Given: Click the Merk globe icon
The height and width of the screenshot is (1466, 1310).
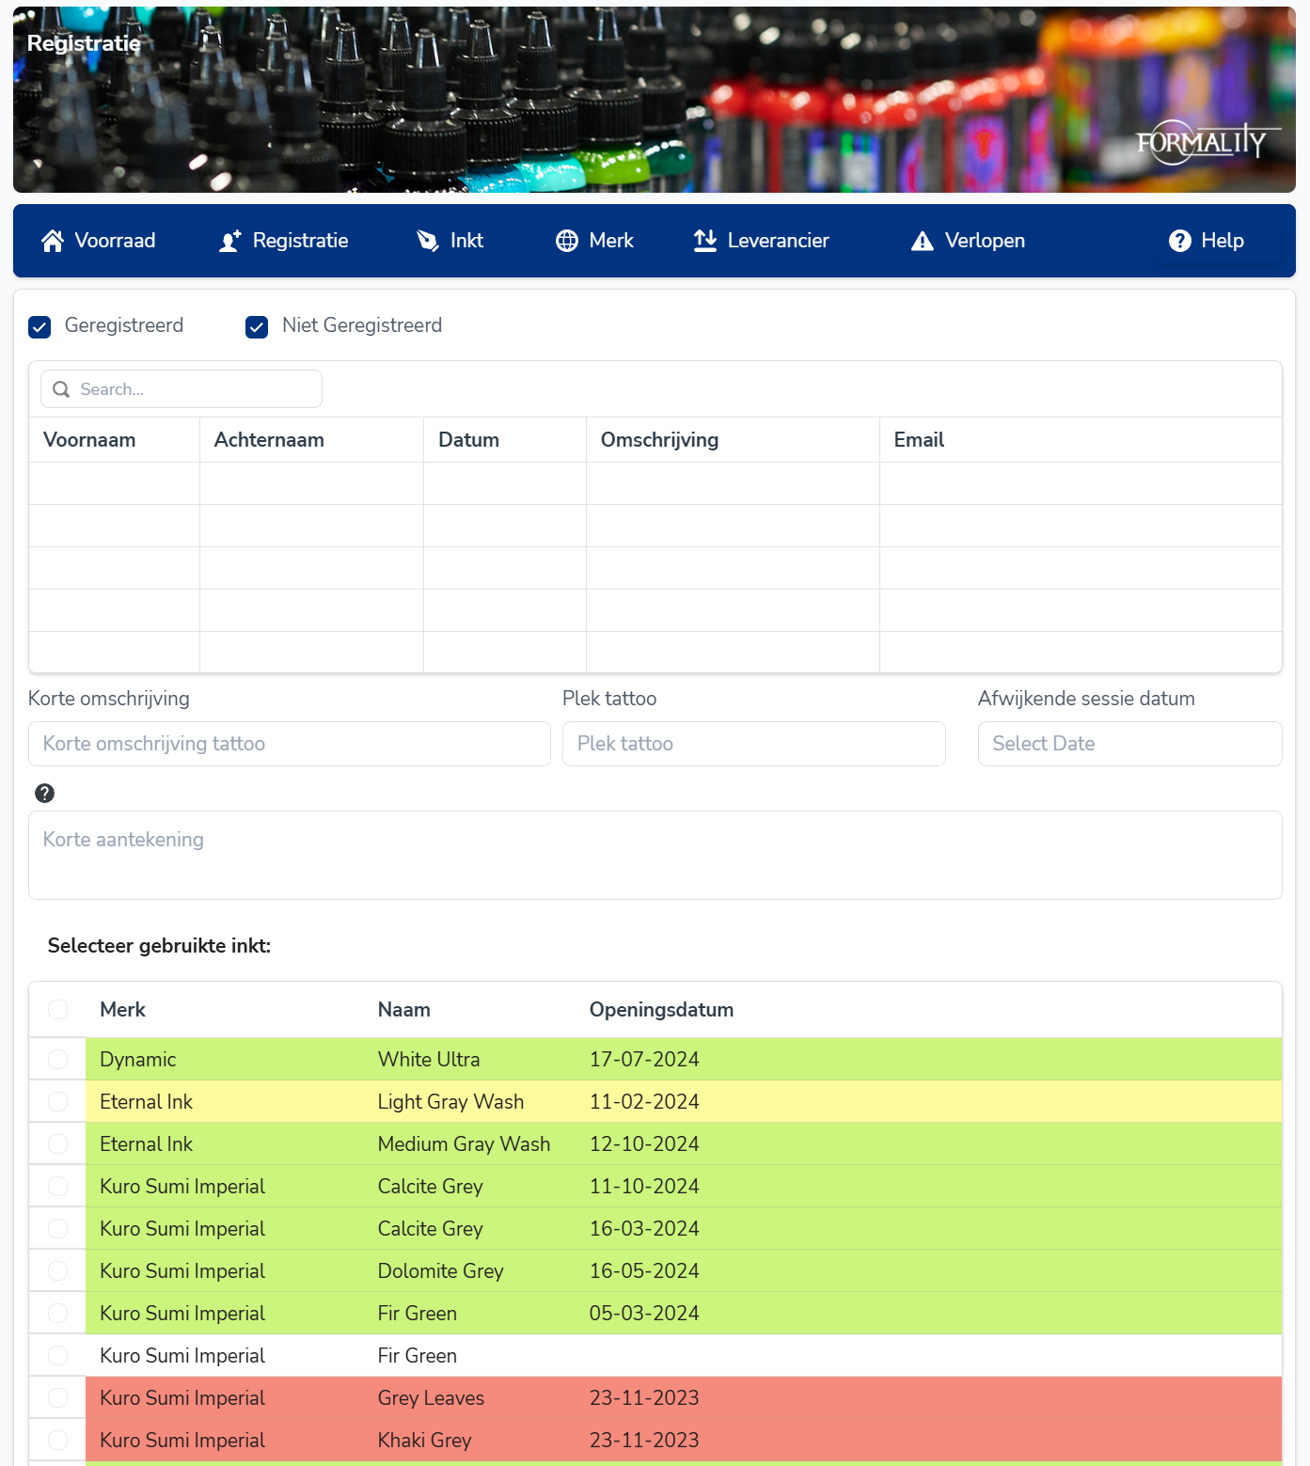Looking at the screenshot, I should point(567,241).
